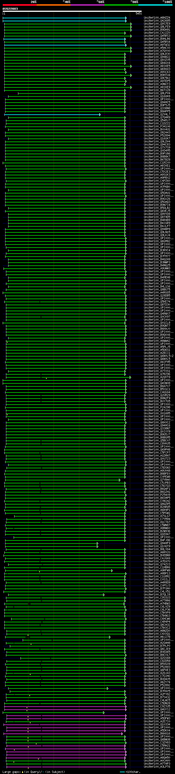Viewport: 175px width, 774px height.
Task: Click hit label UniRef100_A3LPT6
Action: point(157,767)
